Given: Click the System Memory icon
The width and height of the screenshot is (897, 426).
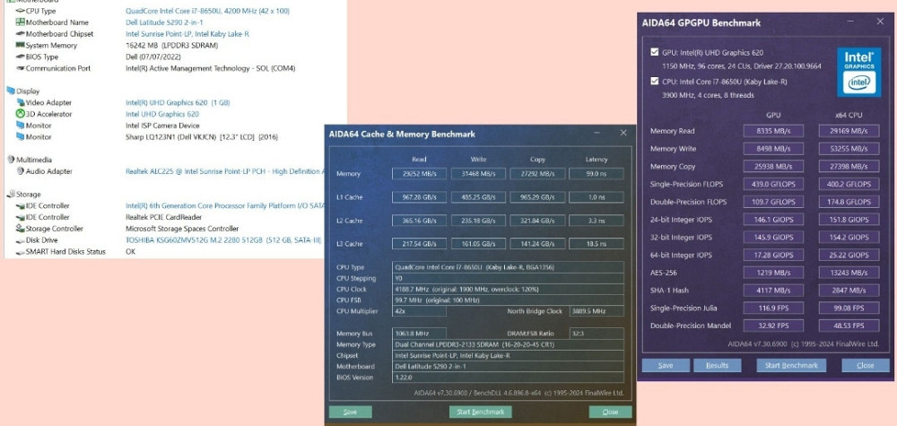Looking at the screenshot, I should click(x=19, y=45).
